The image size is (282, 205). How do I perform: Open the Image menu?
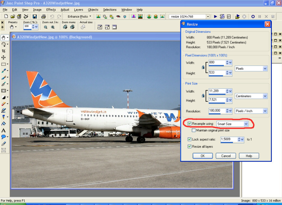[37, 10]
